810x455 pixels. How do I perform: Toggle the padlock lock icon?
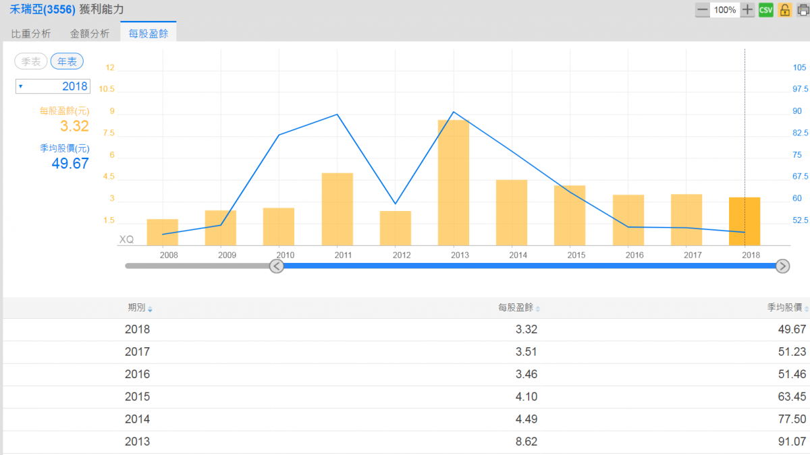click(x=784, y=10)
